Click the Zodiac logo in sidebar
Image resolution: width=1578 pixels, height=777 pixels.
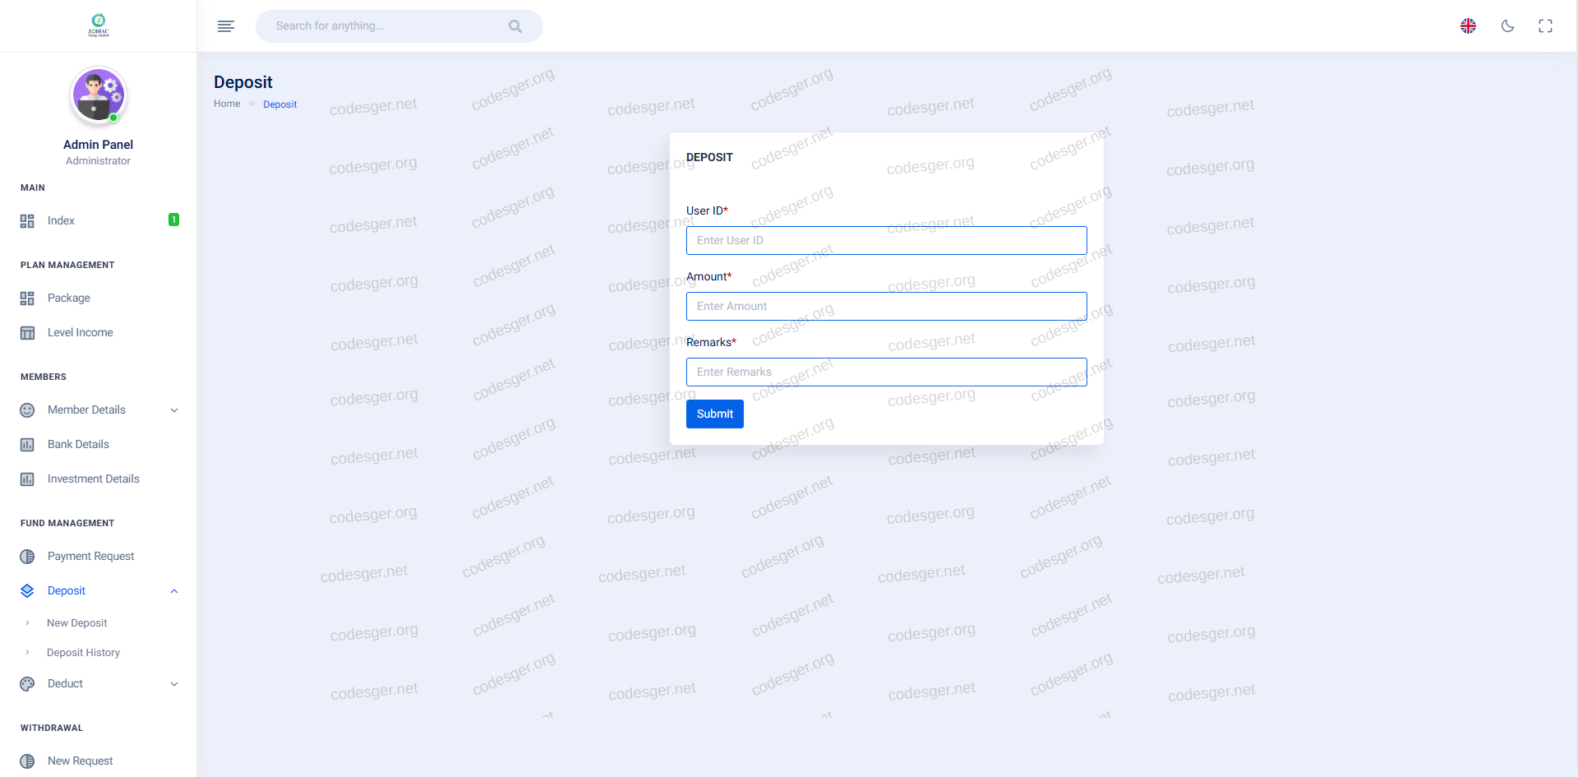click(x=98, y=25)
